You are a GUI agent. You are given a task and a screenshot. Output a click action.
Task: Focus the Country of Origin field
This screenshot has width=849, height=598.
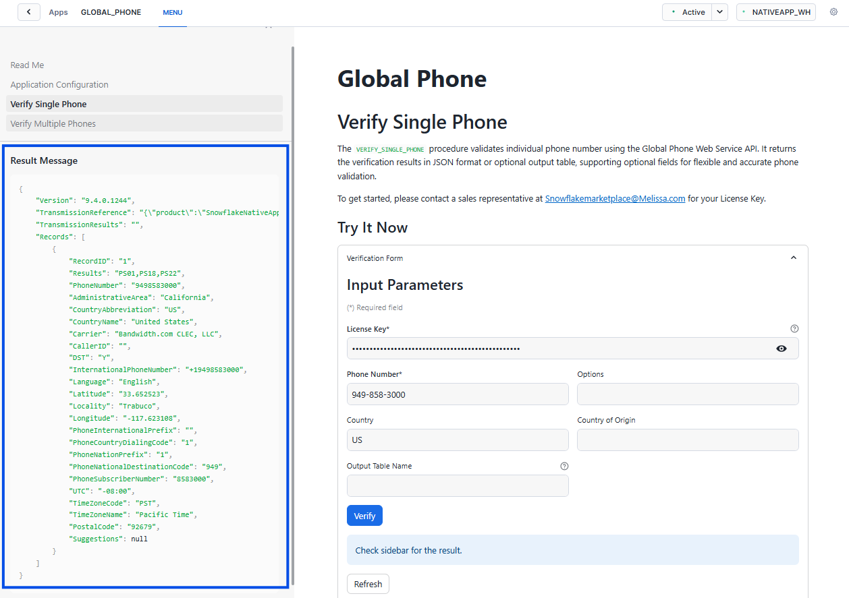click(688, 440)
